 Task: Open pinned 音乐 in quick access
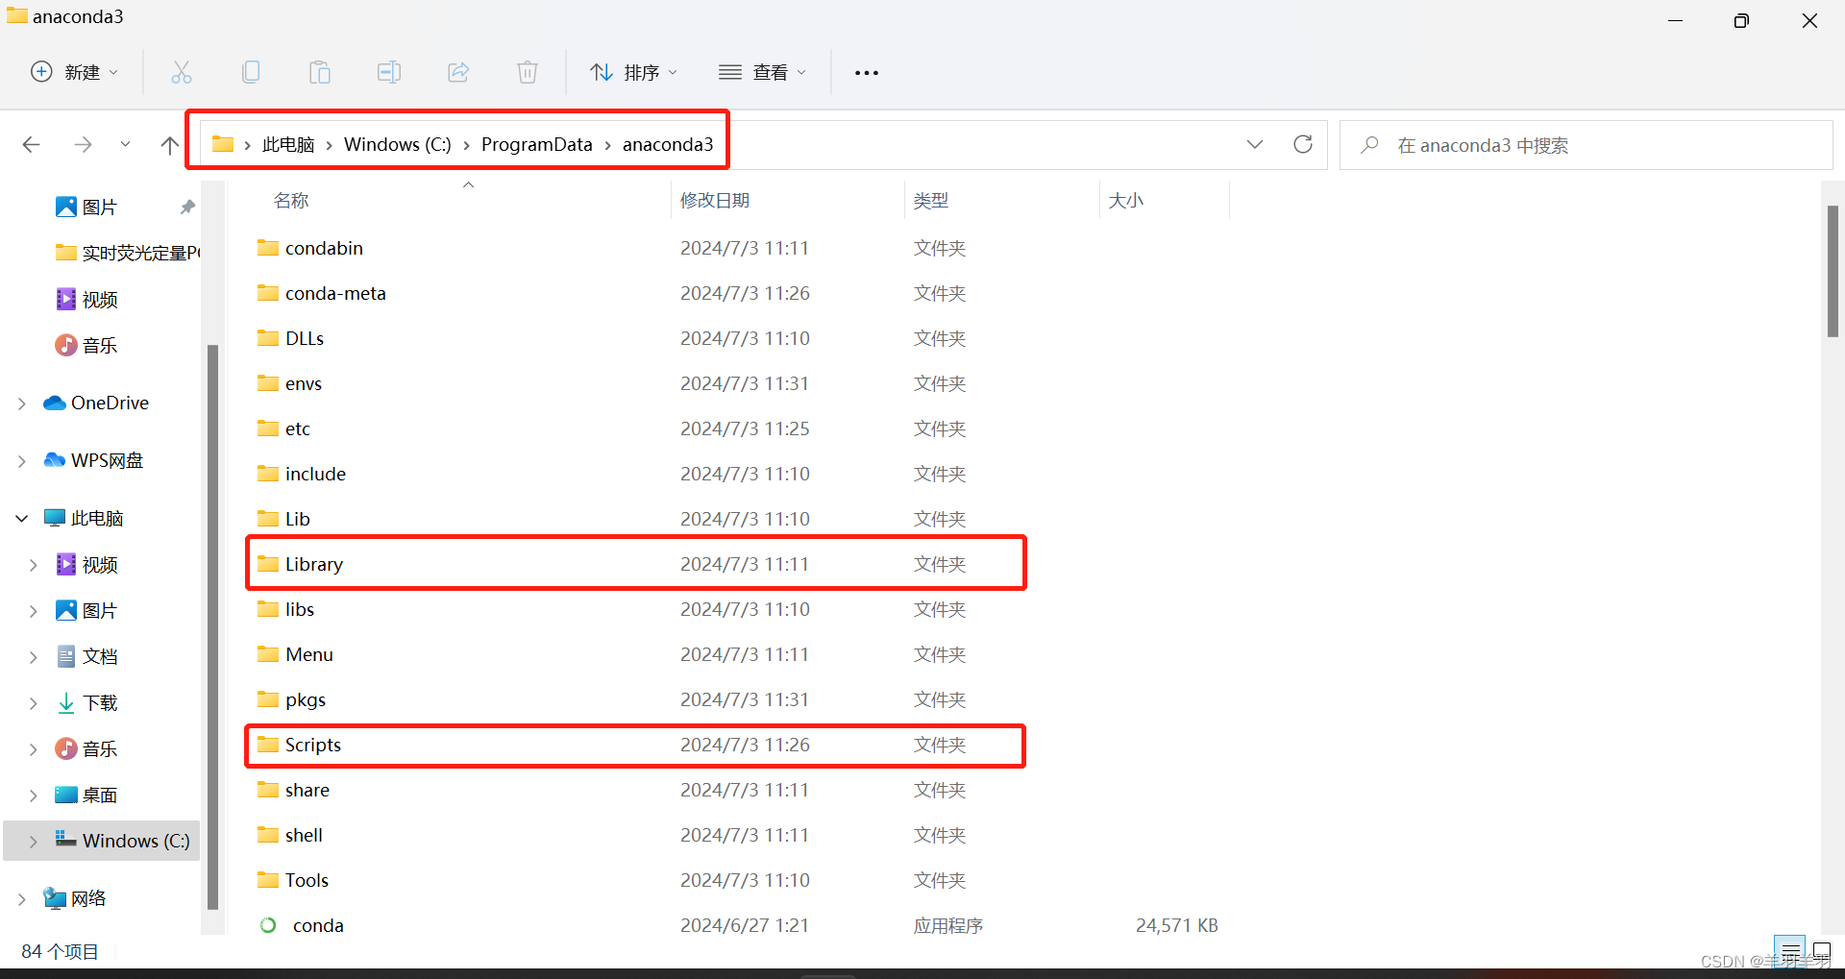click(x=101, y=345)
